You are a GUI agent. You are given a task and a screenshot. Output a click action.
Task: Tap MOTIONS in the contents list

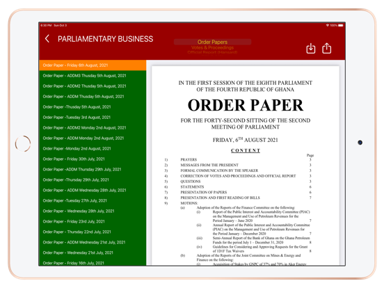click(x=189, y=203)
